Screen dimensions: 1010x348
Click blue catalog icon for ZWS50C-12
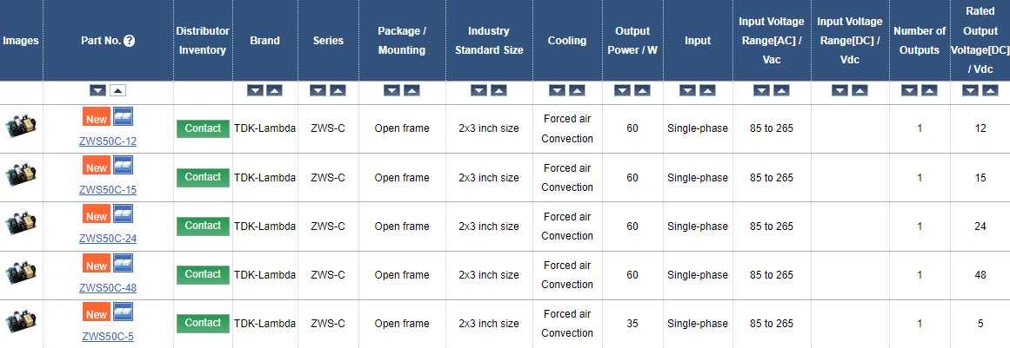(x=123, y=116)
